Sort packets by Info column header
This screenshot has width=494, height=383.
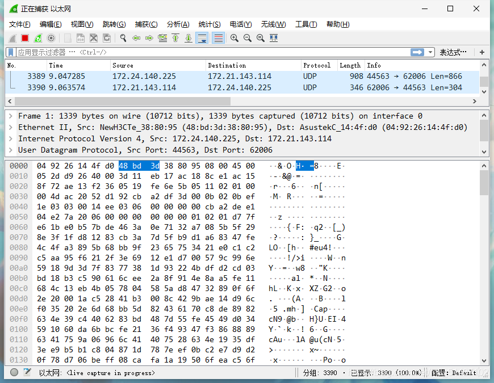coord(422,65)
